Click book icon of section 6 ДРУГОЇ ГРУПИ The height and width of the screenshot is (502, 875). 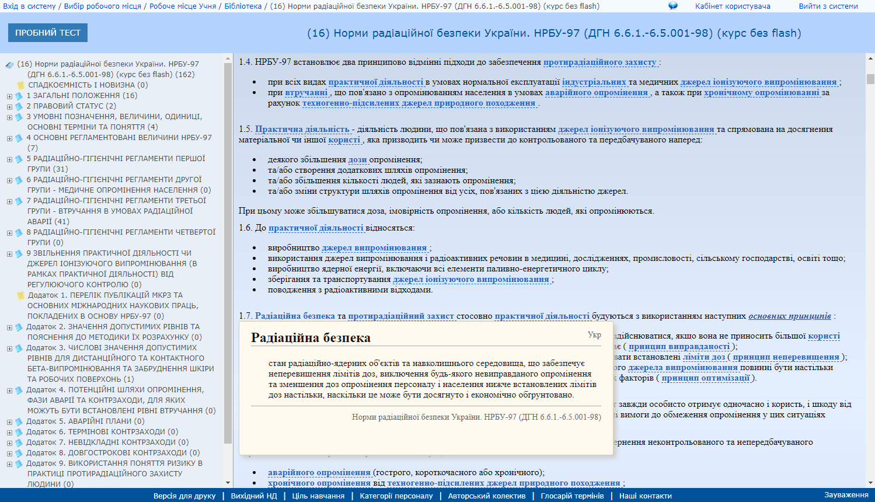click(19, 180)
